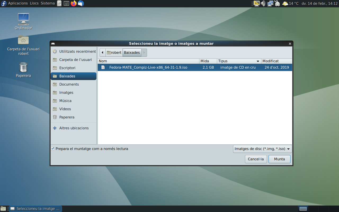
Task: Open the Llocs menu
Action: (x=34, y=3)
